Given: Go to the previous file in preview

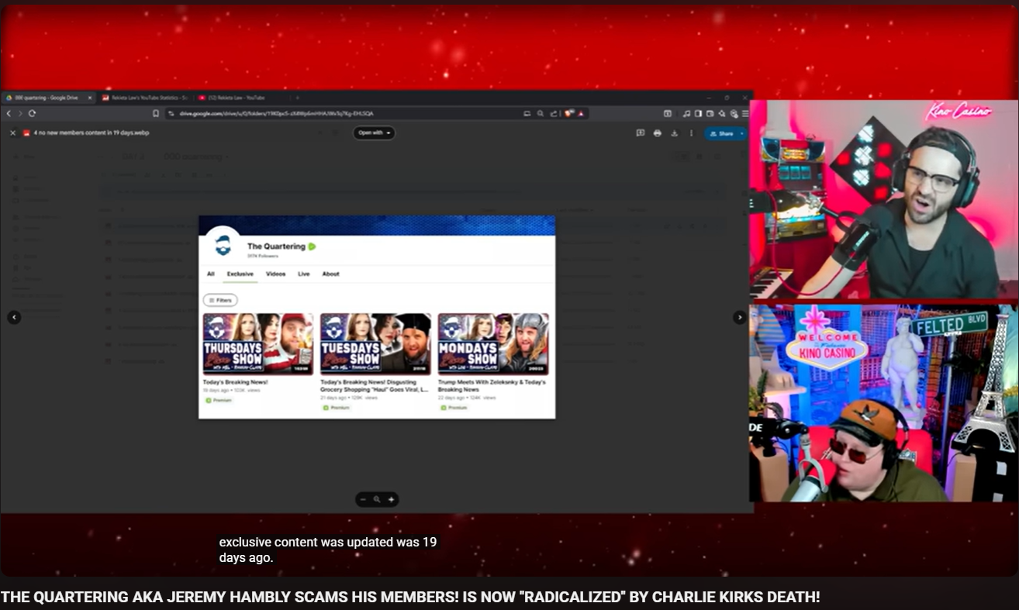Looking at the screenshot, I should pos(14,317).
